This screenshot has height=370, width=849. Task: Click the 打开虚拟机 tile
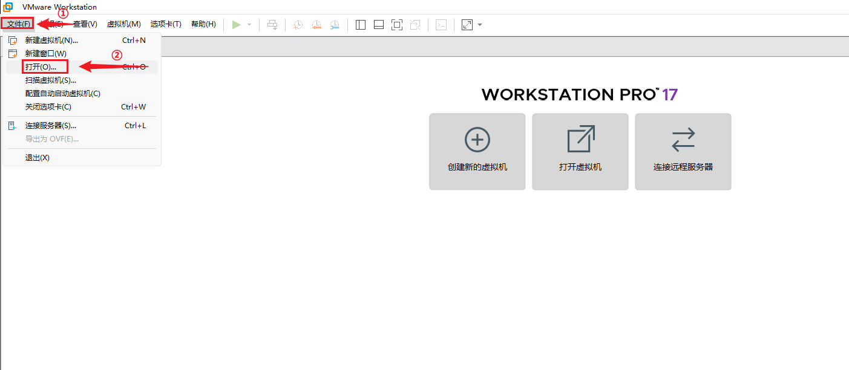[x=580, y=152]
